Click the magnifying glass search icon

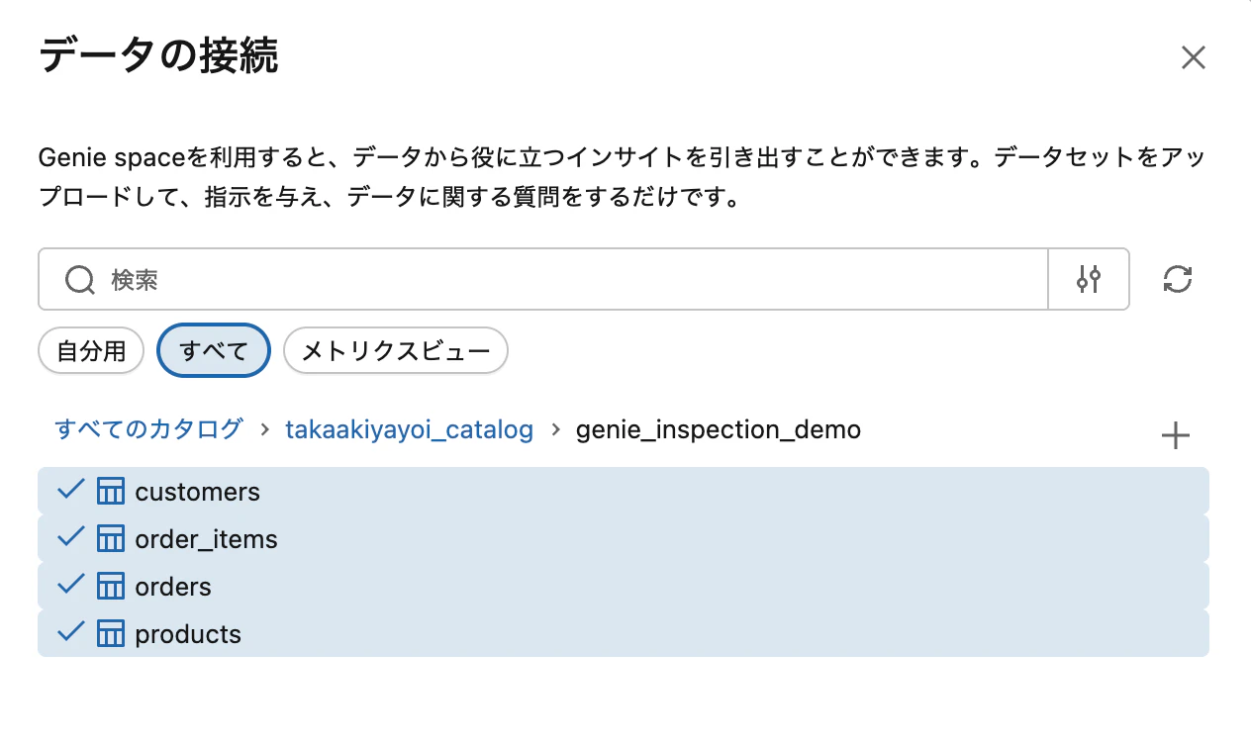click(78, 279)
